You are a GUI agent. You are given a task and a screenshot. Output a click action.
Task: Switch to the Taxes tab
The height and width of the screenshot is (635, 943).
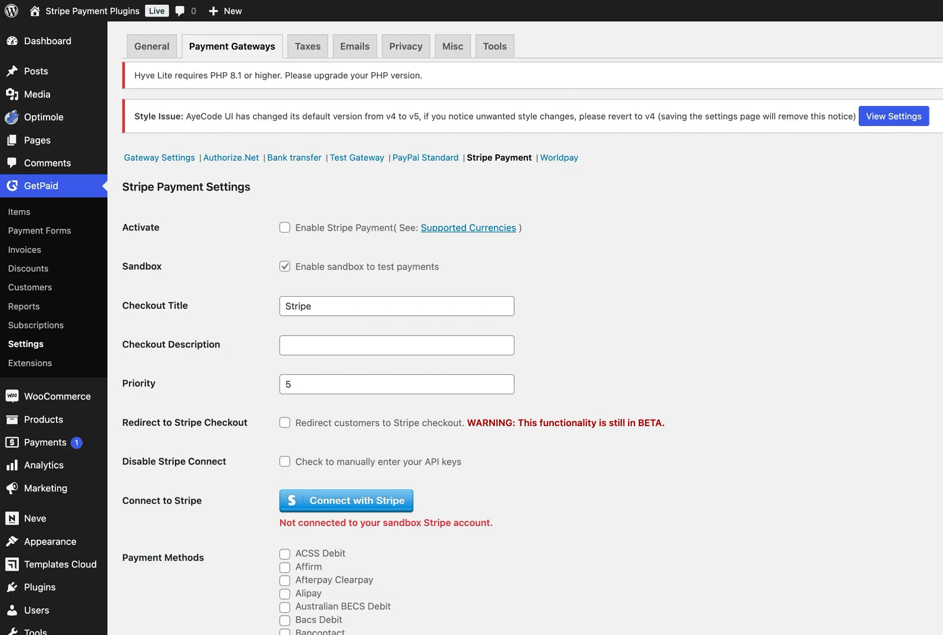pyautogui.click(x=308, y=46)
